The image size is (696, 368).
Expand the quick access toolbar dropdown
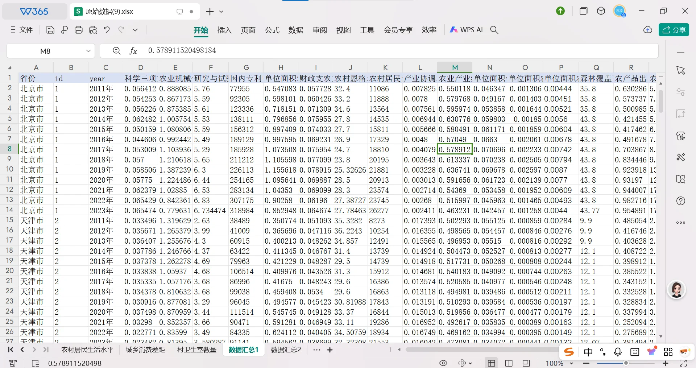click(x=135, y=30)
